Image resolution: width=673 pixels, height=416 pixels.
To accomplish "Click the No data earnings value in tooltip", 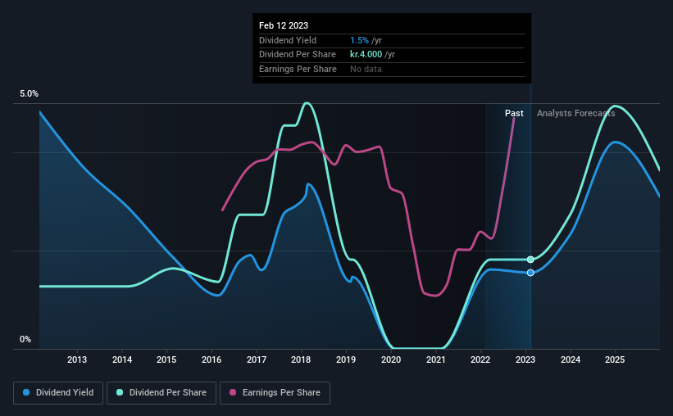I will [x=366, y=69].
